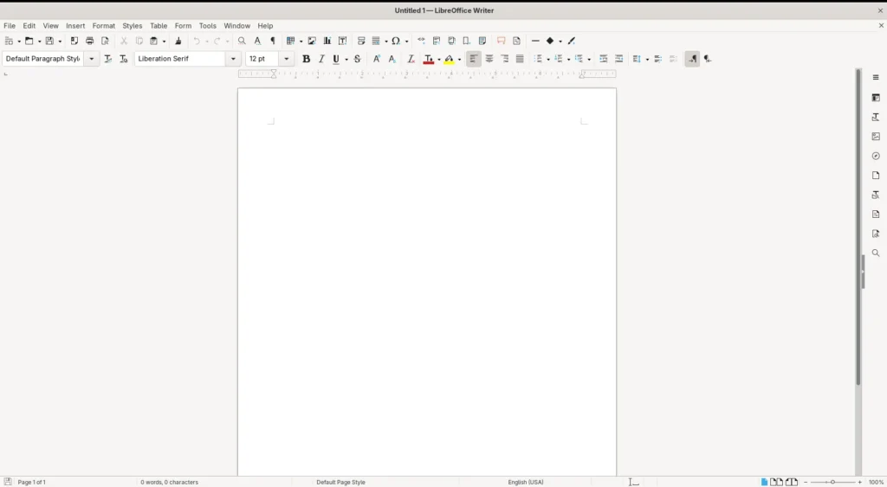Open the sidebar Page panel icon

pos(876,175)
